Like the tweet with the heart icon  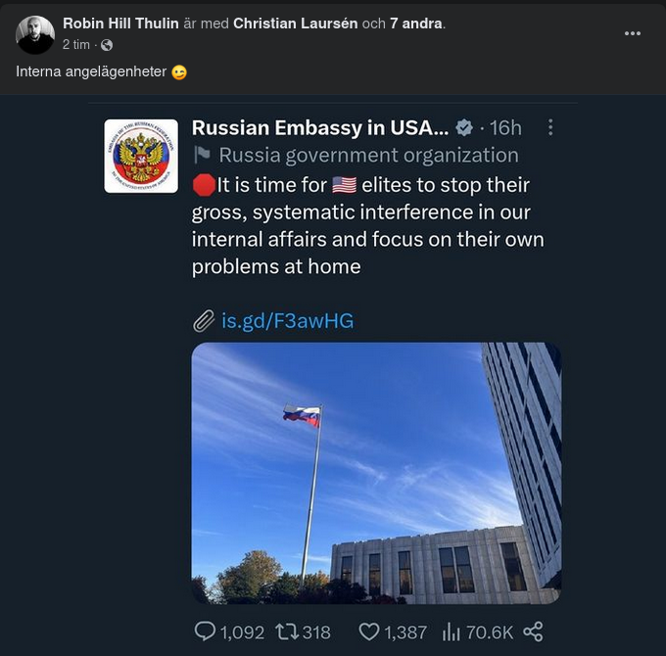click(x=368, y=632)
